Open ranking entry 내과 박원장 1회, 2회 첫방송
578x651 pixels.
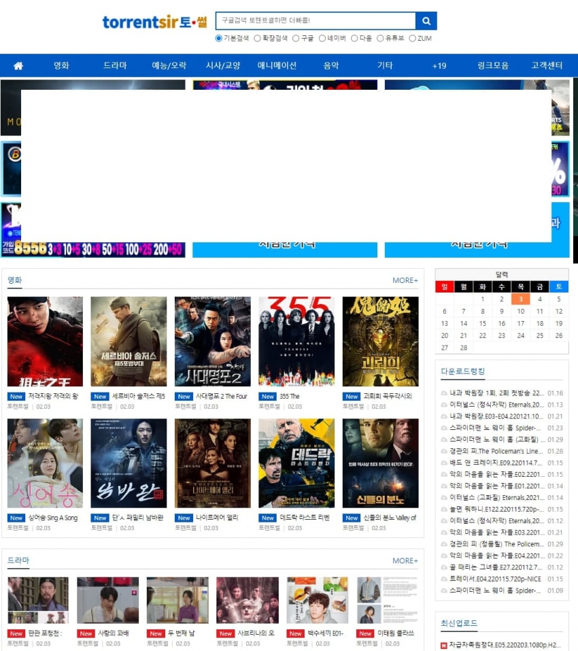tap(497, 393)
